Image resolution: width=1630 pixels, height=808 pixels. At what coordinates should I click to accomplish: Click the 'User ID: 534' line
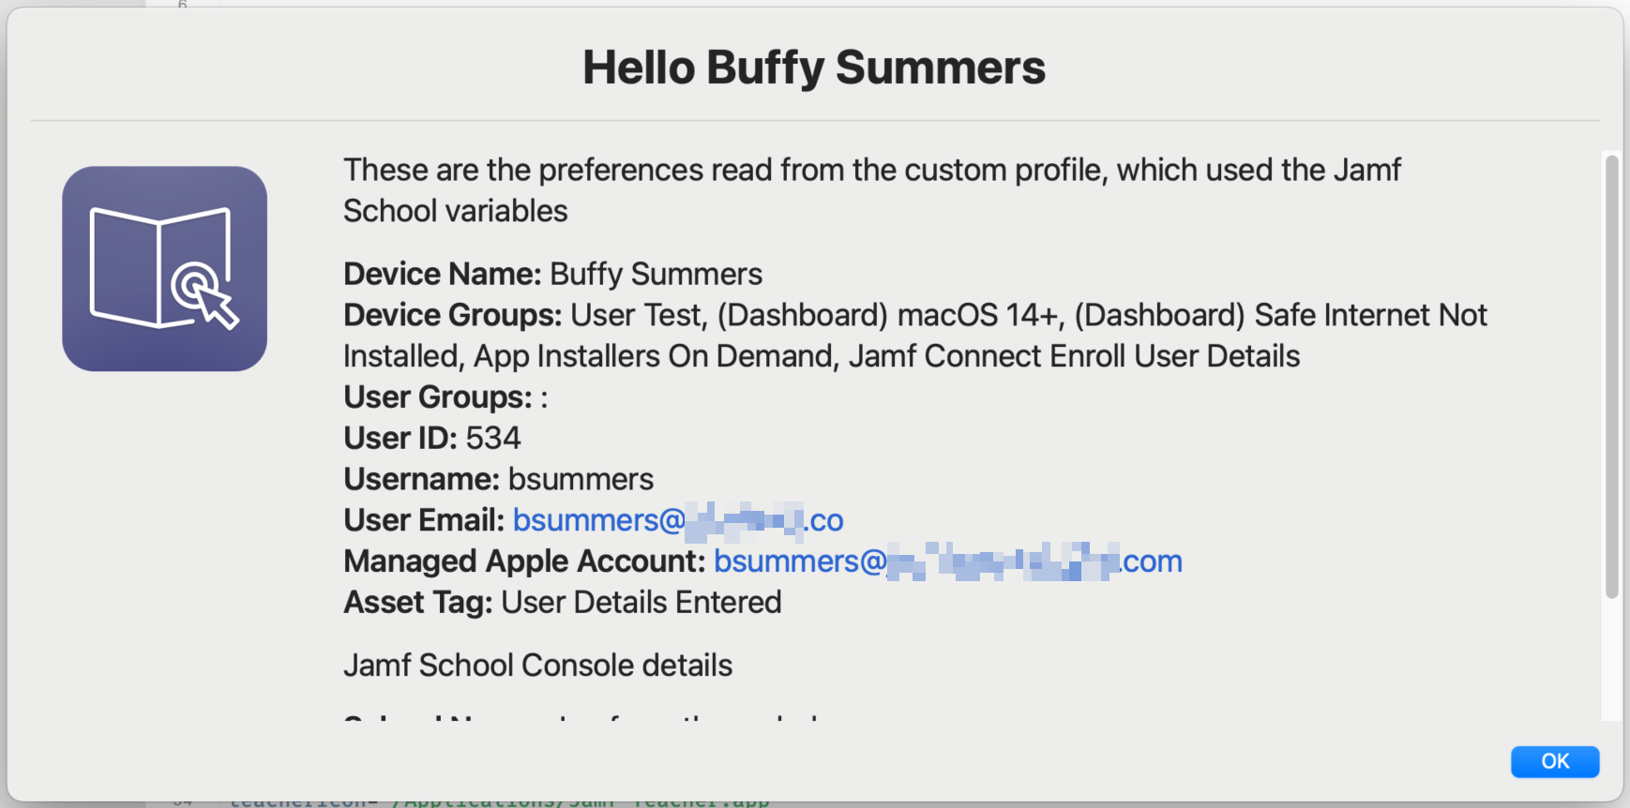pyautogui.click(x=432, y=438)
